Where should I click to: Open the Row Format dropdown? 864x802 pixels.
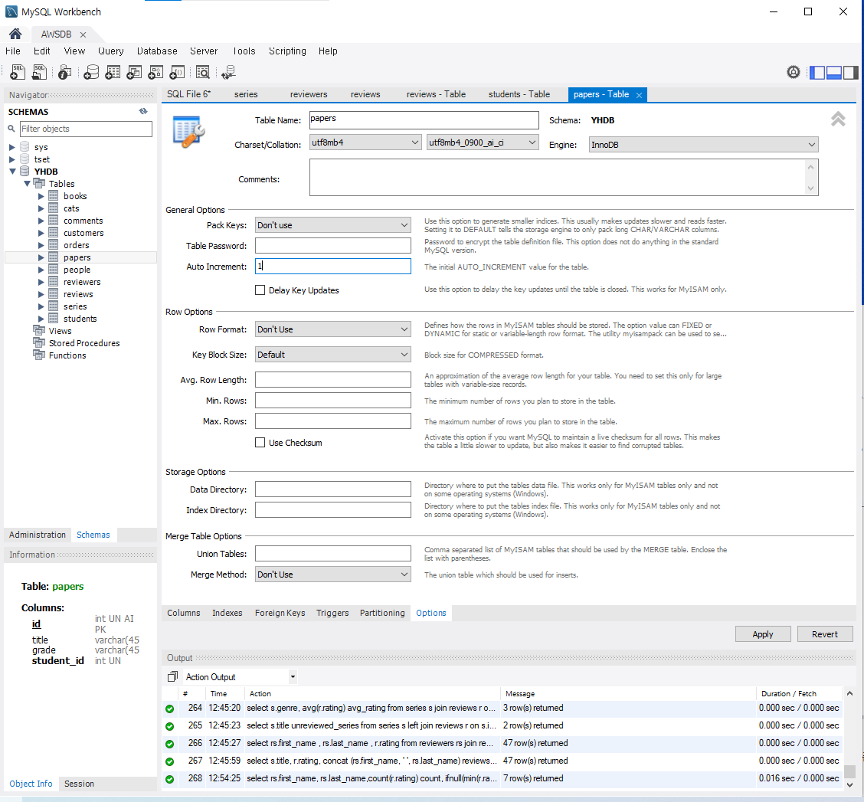333,329
